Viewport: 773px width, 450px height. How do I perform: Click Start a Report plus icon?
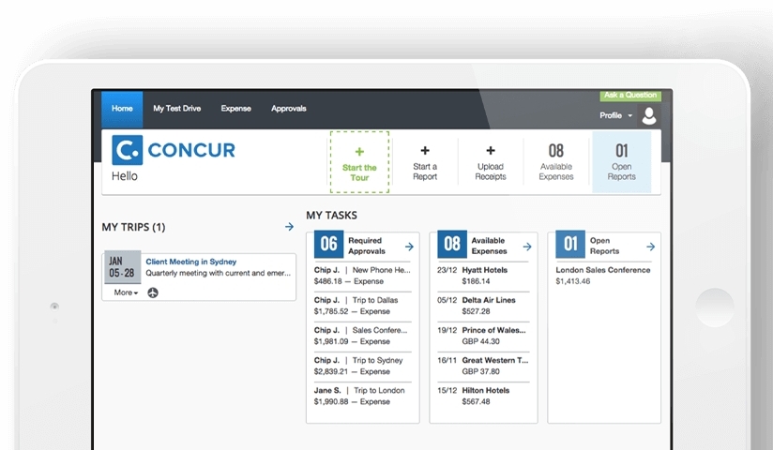(x=425, y=150)
